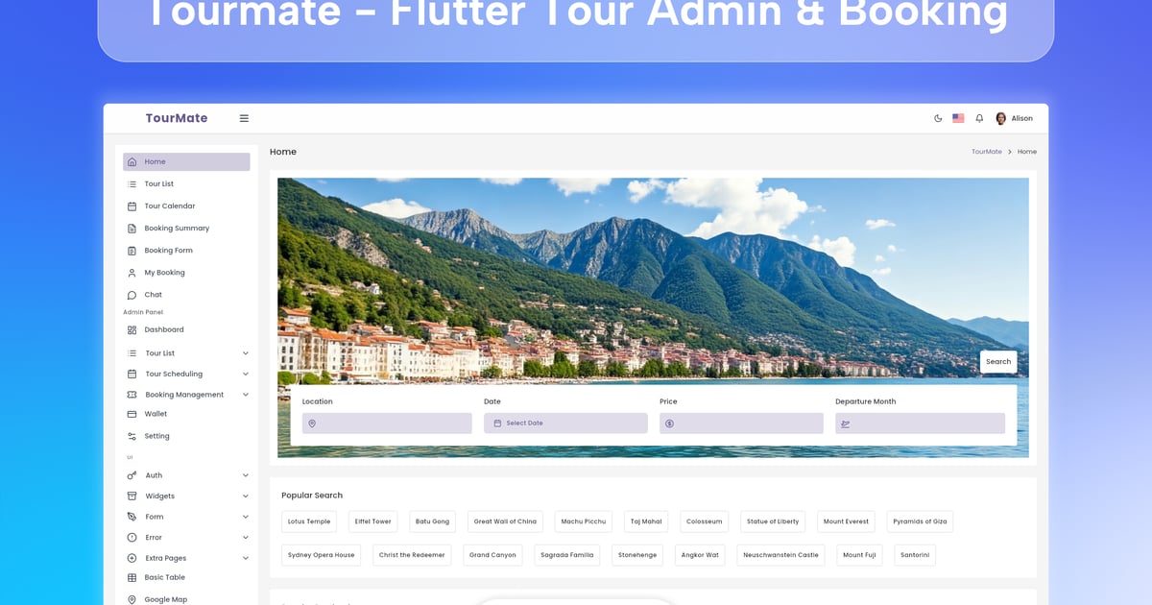1152x605 pixels.
Task: Click the My Booking person icon
Action: [132, 273]
